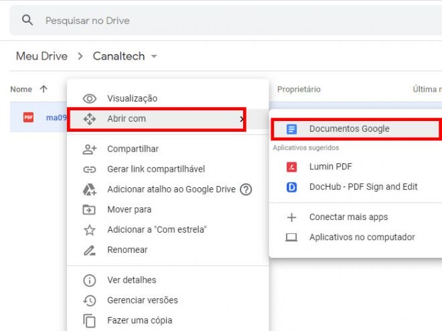Image resolution: width=442 pixels, height=331 pixels.
Task: Open help question mark beside Adicionar atalho
Action: click(246, 189)
